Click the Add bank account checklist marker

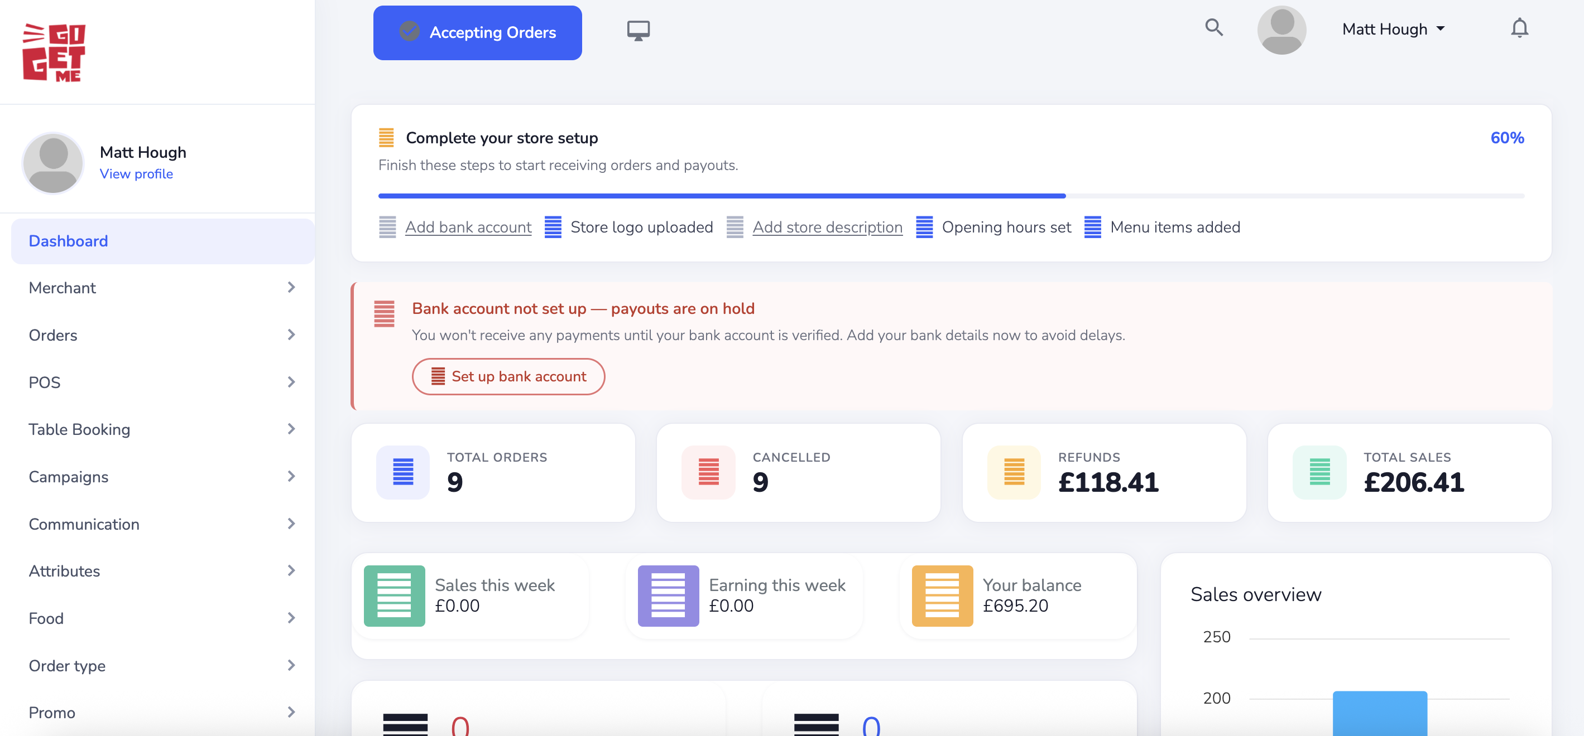[387, 227]
